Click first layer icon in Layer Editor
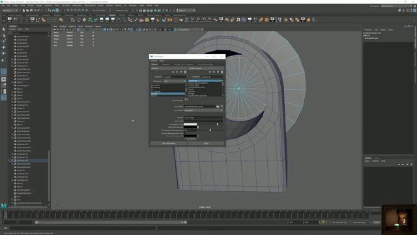The image size is (417, 235). pos(399,164)
